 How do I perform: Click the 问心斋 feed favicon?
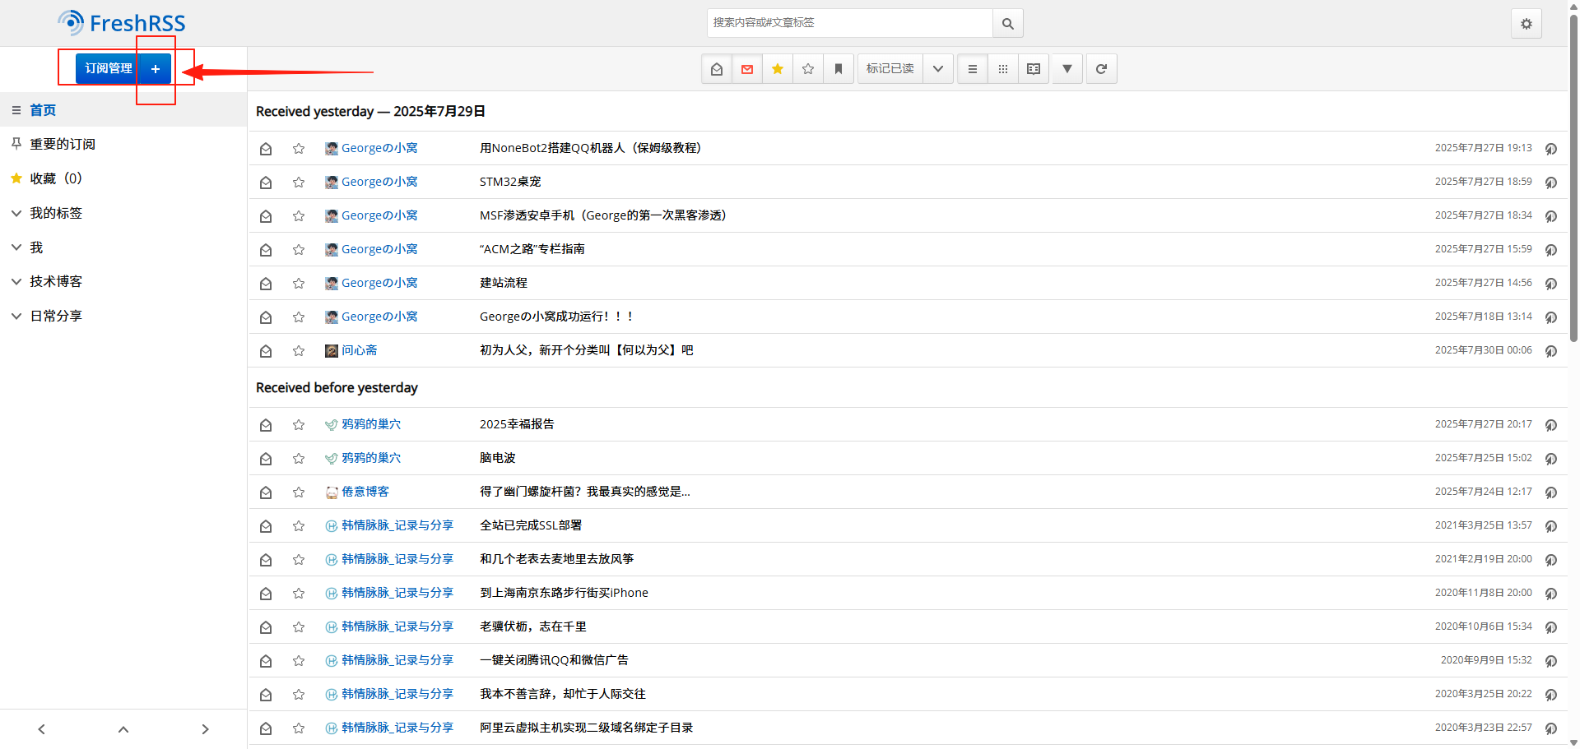point(332,351)
